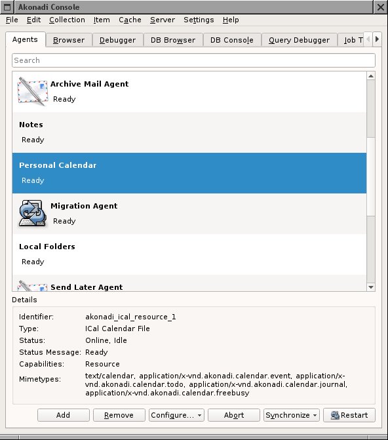The height and width of the screenshot is (440, 388).
Task: Open the Cache menu
Action: (130, 20)
